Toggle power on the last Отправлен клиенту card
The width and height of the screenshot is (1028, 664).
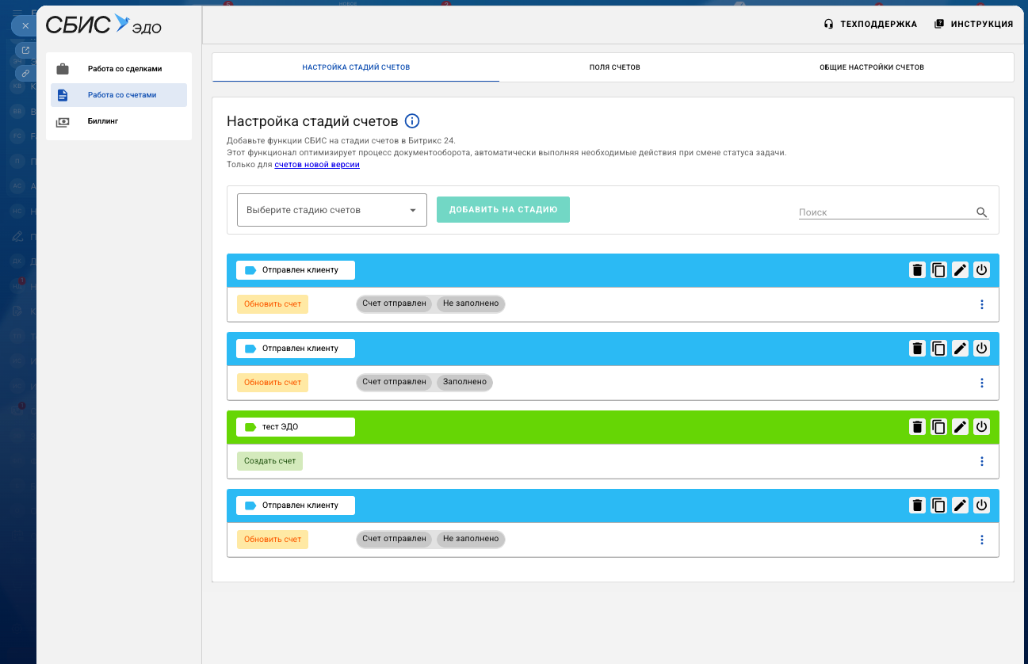[981, 506]
